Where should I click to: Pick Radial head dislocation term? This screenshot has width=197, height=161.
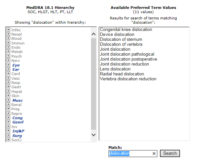tap(122, 74)
